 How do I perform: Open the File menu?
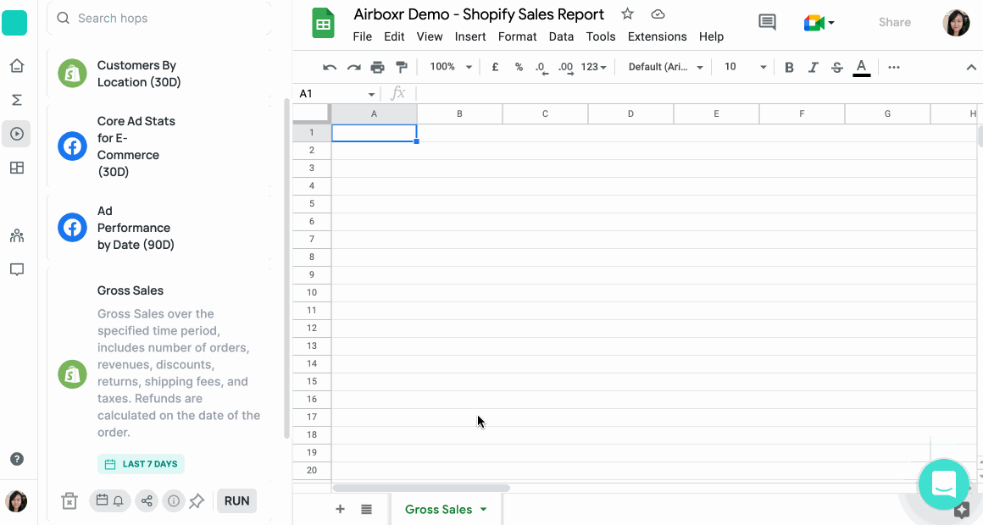363,36
